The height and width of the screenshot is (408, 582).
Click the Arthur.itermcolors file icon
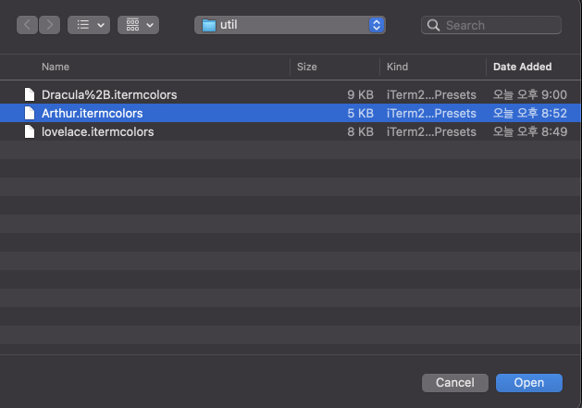[30, 113]
